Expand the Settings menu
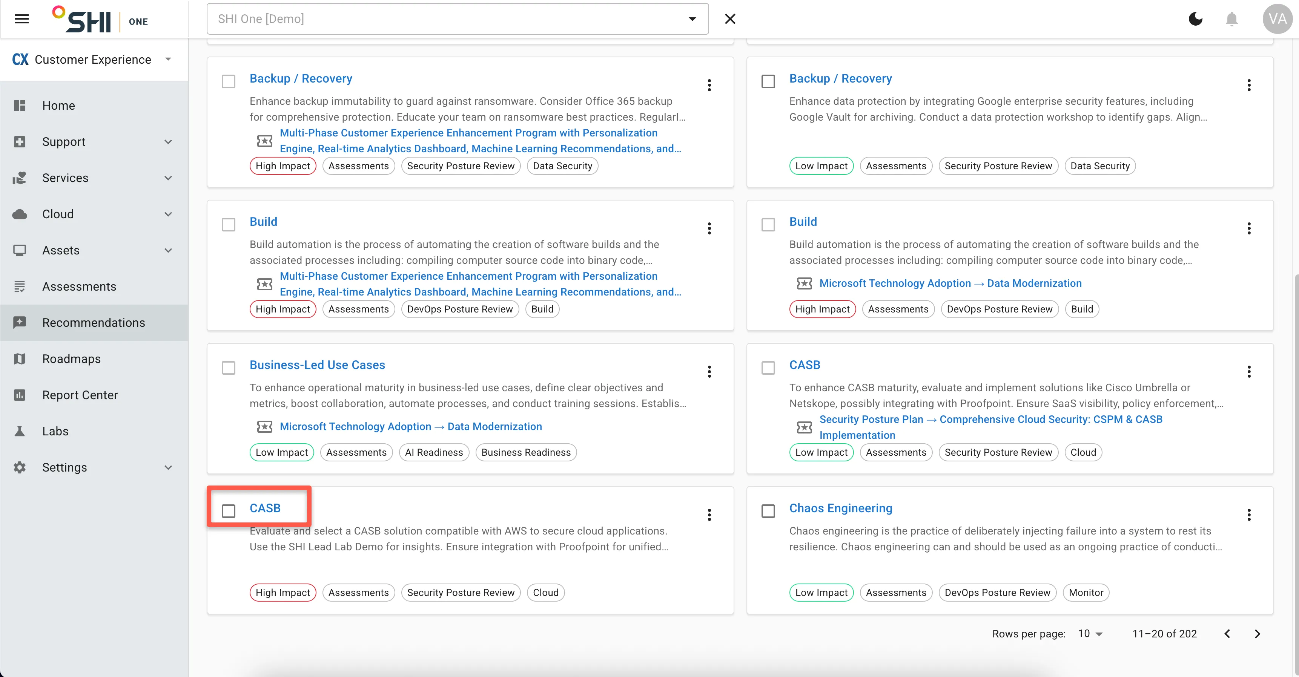This screenshot has height=677, width=1299. click(x=94, y=467)
